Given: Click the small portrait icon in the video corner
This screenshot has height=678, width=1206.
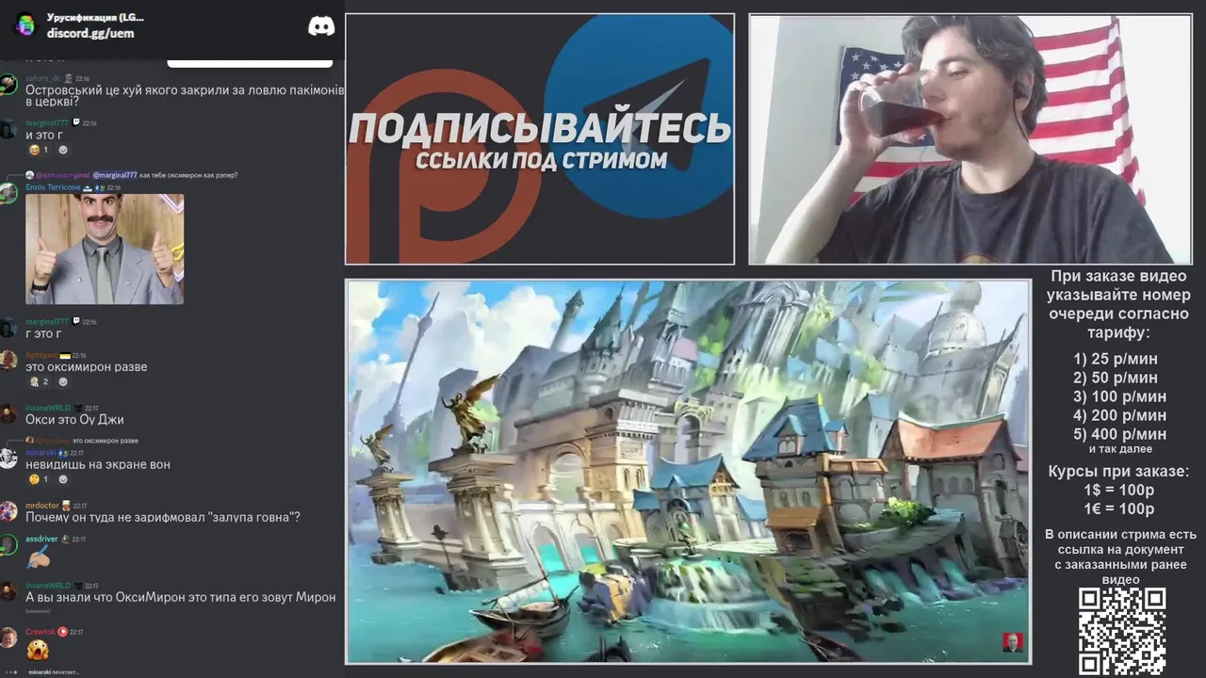Looking at the screenshot, I should pos(1012,643).
